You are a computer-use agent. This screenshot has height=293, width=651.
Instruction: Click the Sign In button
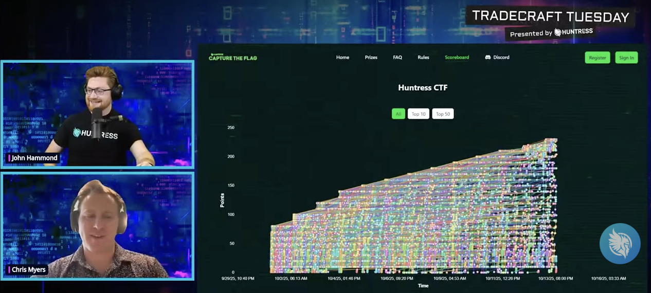tap(626, 58)
